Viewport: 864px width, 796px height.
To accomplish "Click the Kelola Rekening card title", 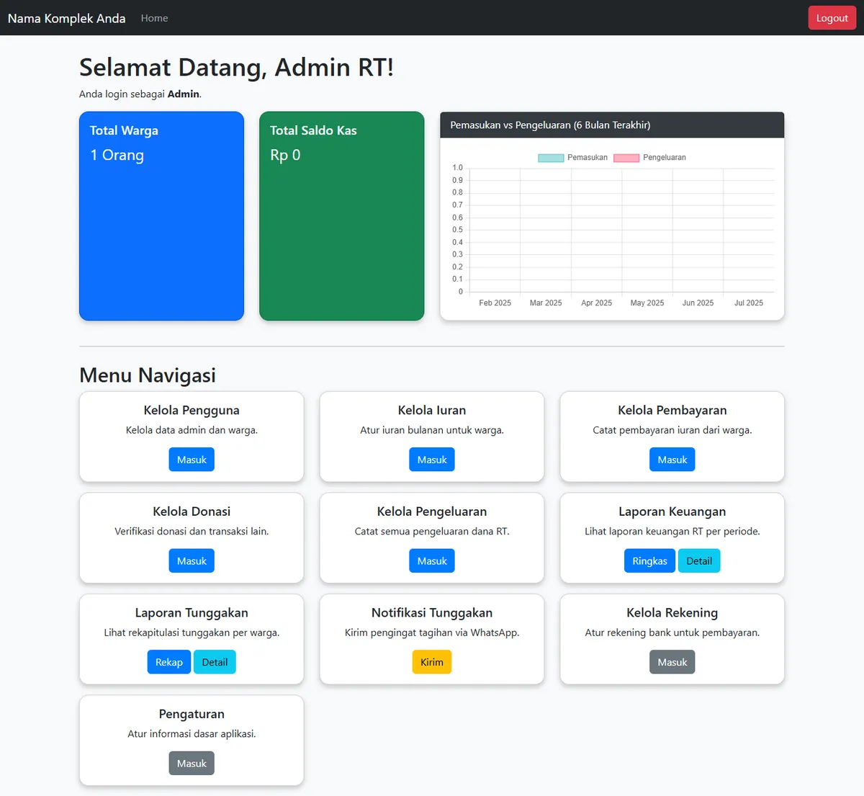I will 672,613.
